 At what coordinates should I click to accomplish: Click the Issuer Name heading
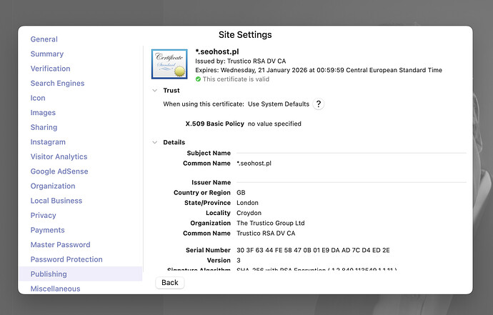point(211,183)
